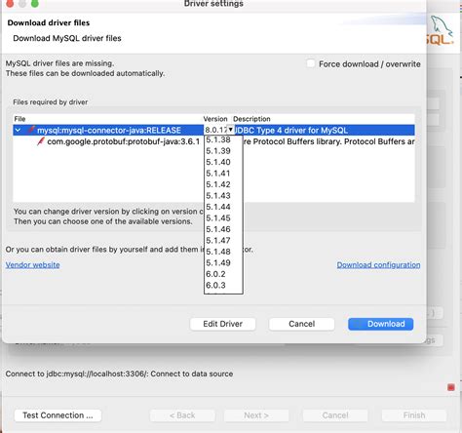The height and width of the screenshot is (433, 462).
Task: Click the blue Download button
Action: pos(381,324)
